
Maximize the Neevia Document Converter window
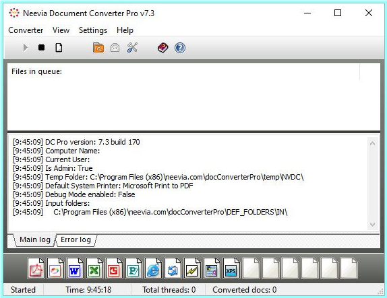click(338, 13)
